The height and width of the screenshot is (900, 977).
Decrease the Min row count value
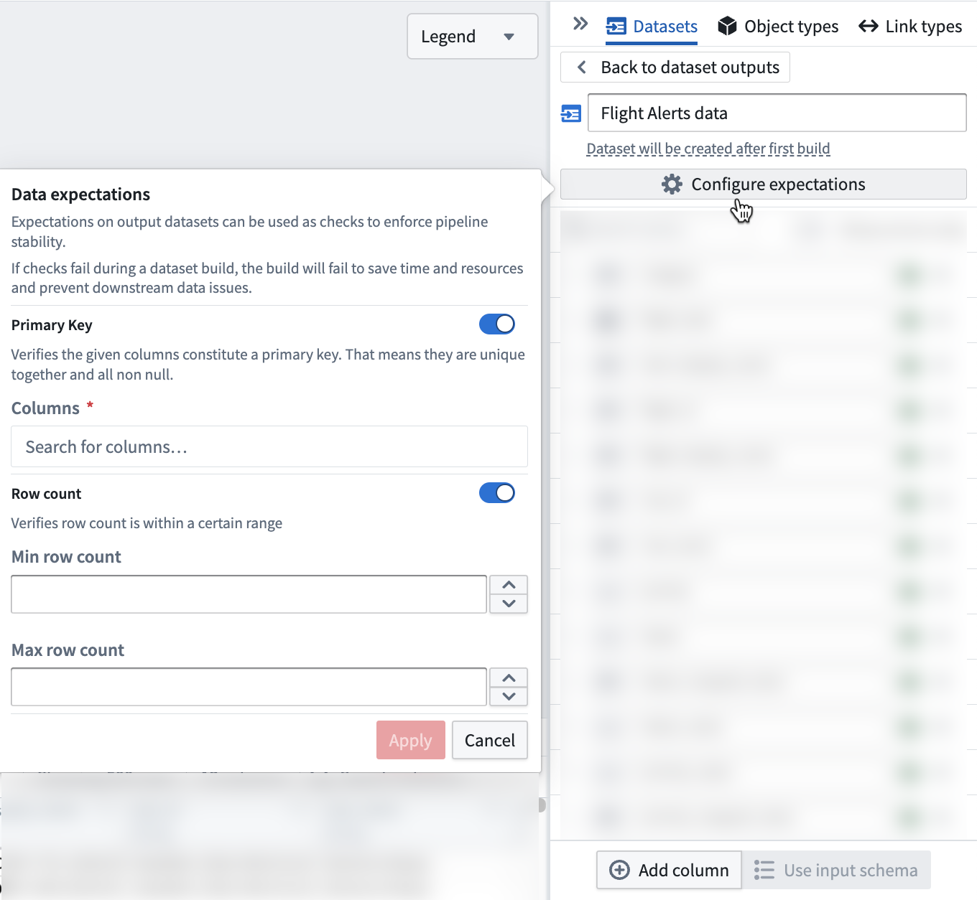pos(509,604)
